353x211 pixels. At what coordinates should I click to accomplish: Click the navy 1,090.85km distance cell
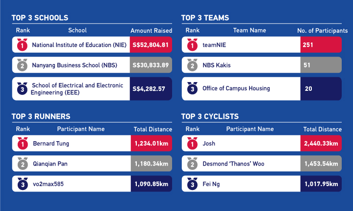(151, 184)
